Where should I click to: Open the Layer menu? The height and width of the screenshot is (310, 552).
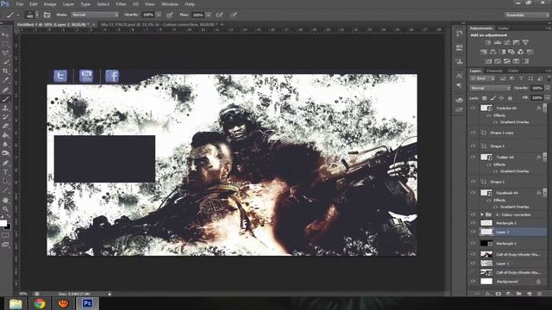(68, 4)
